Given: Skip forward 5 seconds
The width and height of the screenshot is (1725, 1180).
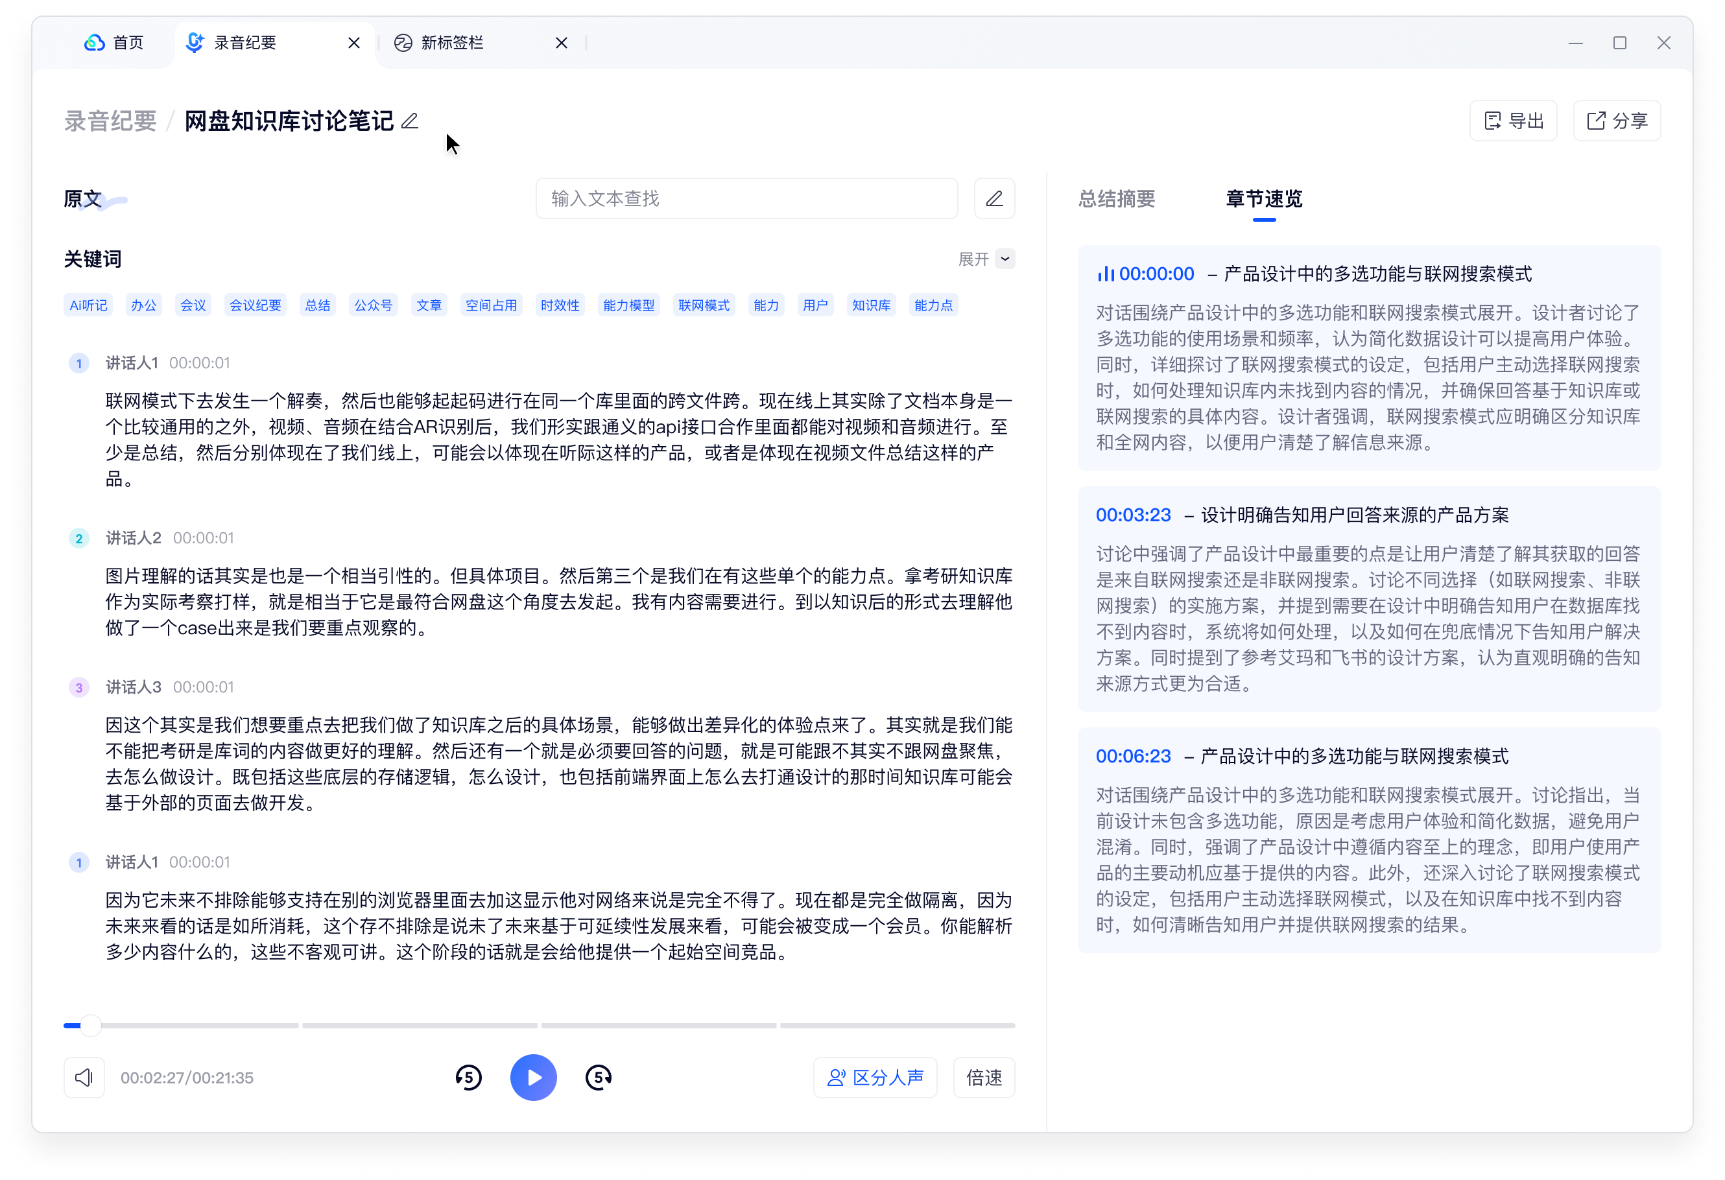Looking at the screenshot, I should [599, 1078].
